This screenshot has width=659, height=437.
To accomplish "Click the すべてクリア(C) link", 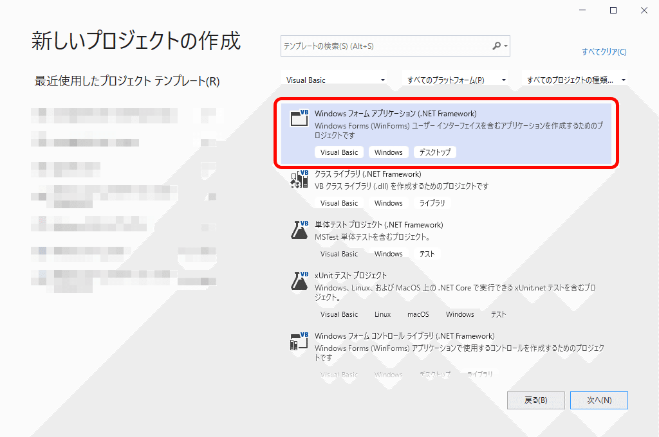I will tap(604, 51).
